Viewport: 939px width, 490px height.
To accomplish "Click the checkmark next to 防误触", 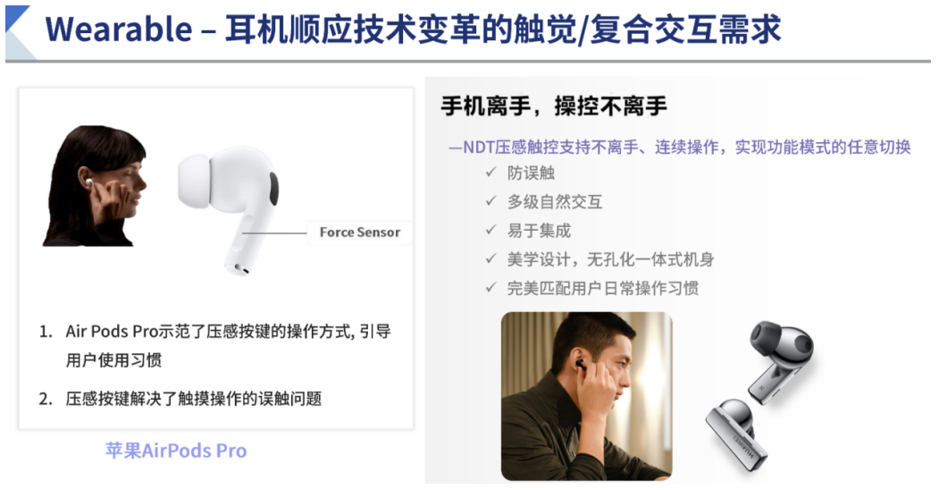I will [491, 173].
